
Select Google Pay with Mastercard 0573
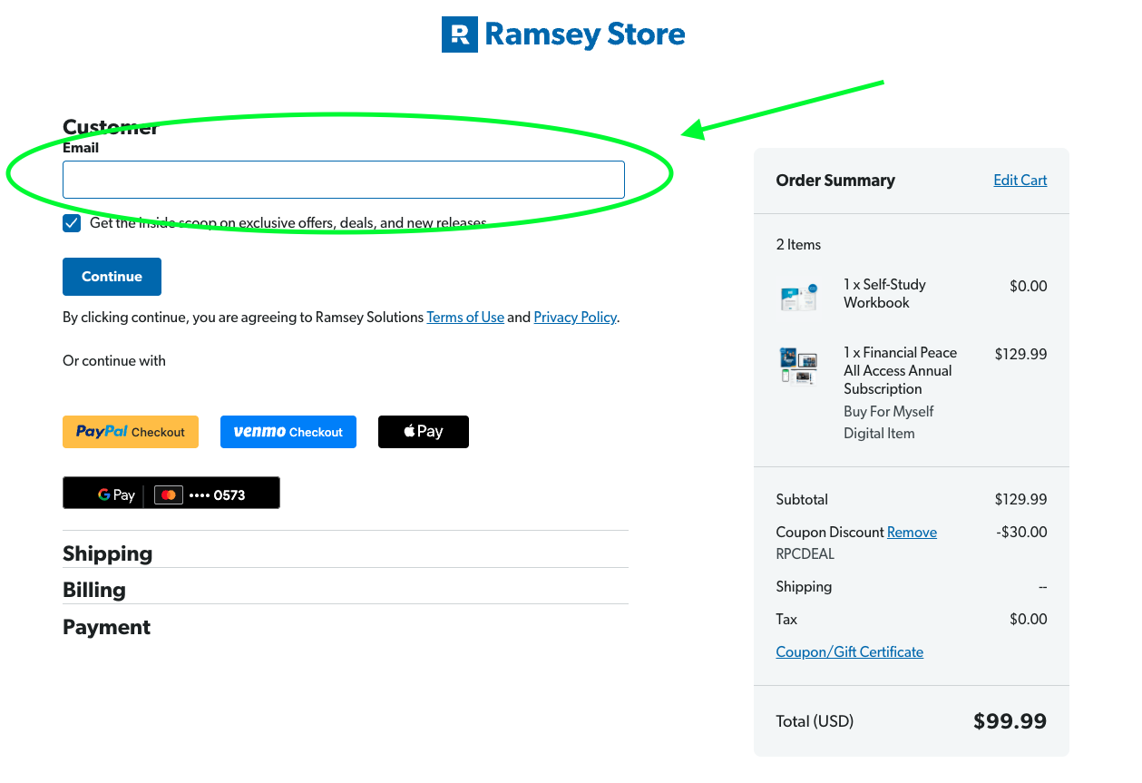tap(171, 493)
